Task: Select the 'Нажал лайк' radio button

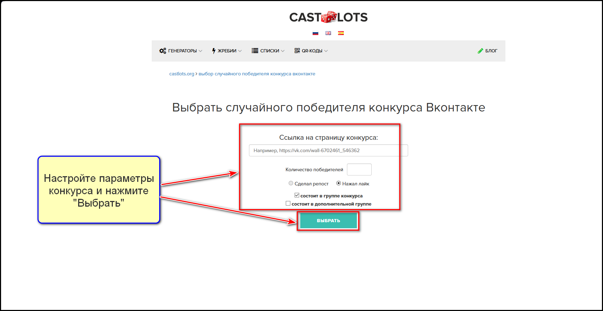Action: point(338,183)
